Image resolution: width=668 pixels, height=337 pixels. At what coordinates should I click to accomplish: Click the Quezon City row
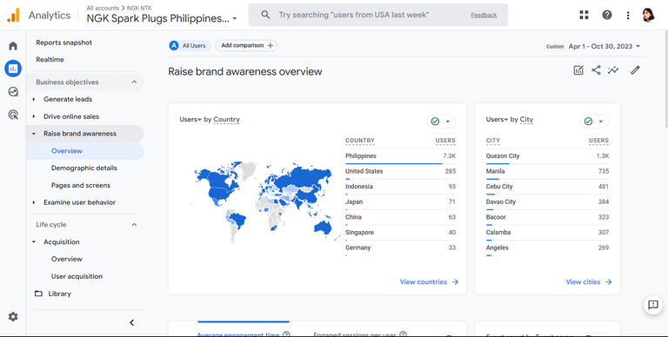click(x=547, y=156)
